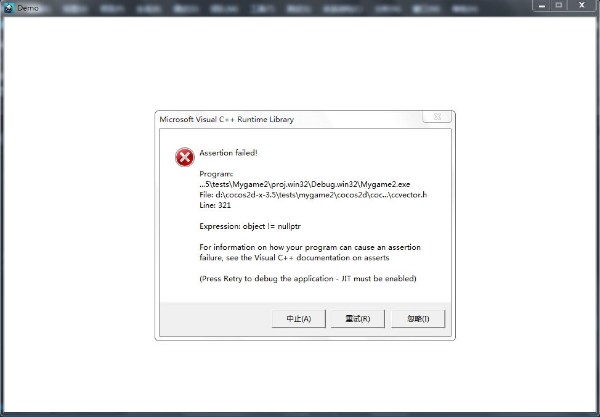600x417 pixels.
Task: Click the "Assertion failed!" message
Action: tap(229, 153)
